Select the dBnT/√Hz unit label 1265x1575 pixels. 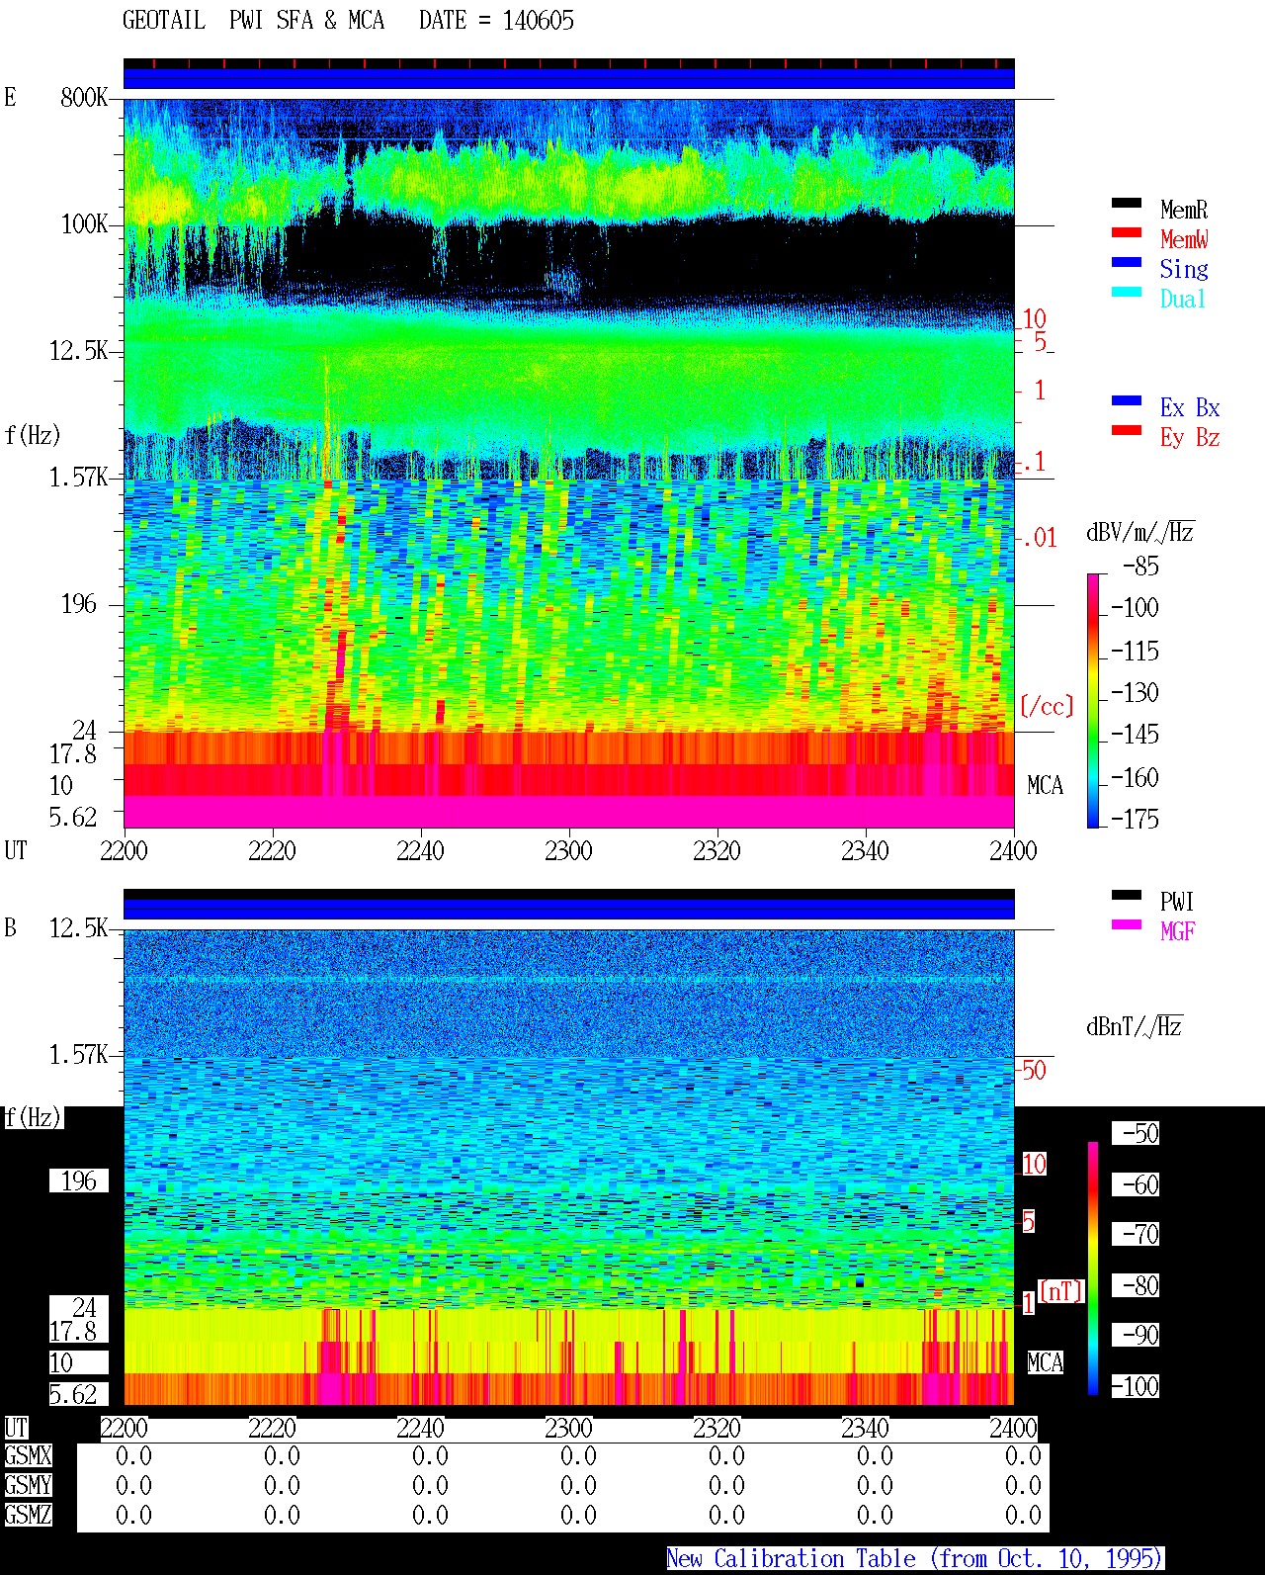tap(1135, 1026)
